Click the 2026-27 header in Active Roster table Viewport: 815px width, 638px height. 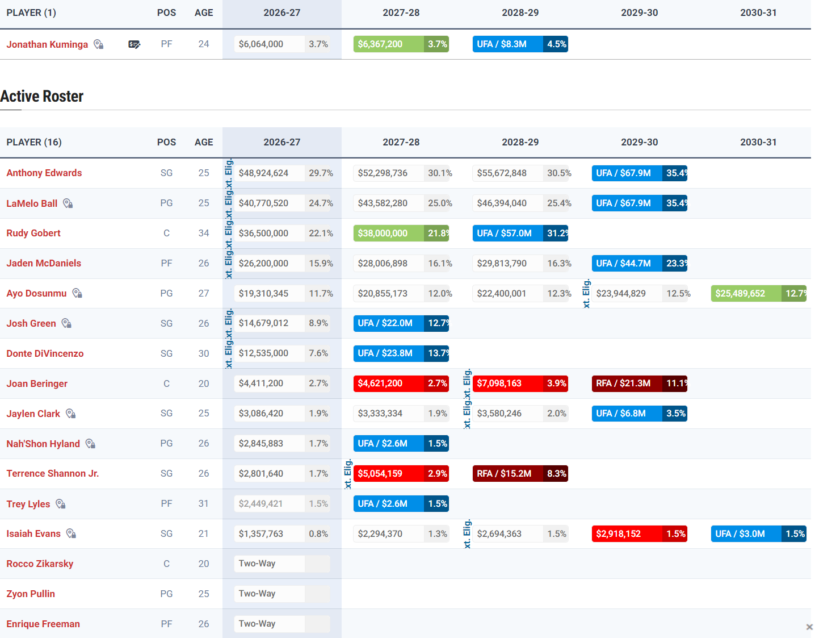282,142
